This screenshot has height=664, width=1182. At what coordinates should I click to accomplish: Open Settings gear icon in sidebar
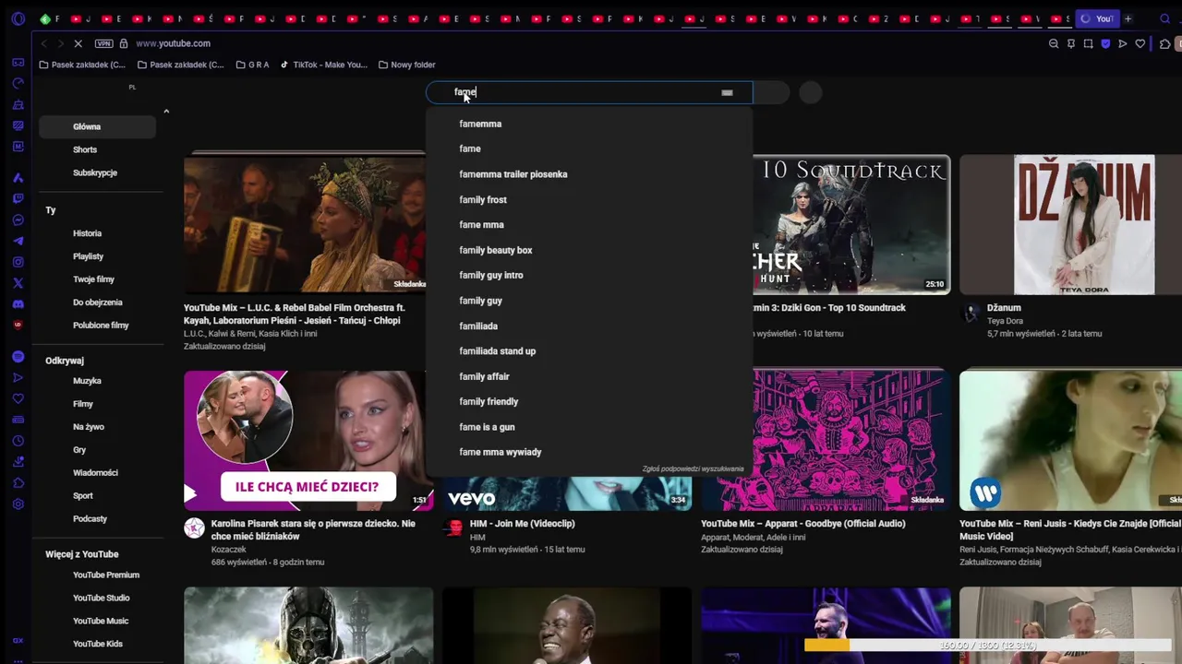pos(18,504)
